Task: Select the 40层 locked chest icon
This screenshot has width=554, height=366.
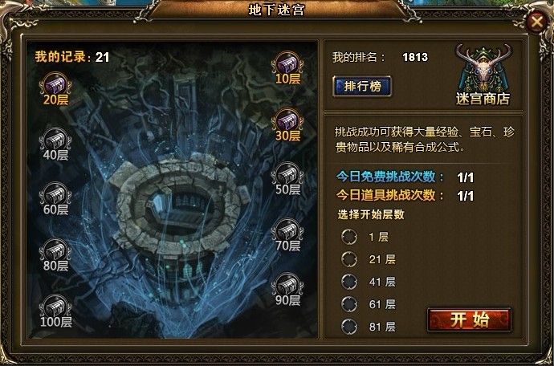Action: [55, 139]
